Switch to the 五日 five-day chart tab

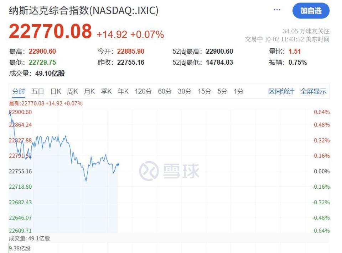coord(37,91)
